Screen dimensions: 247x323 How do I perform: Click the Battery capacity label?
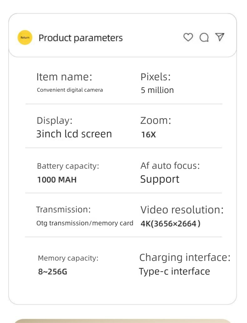click(68, 166)
